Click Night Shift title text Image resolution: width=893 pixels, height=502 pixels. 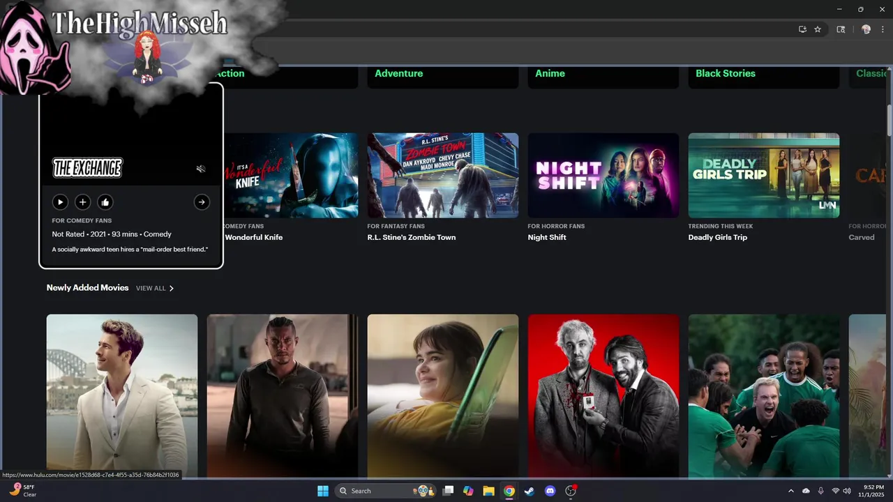547,237
